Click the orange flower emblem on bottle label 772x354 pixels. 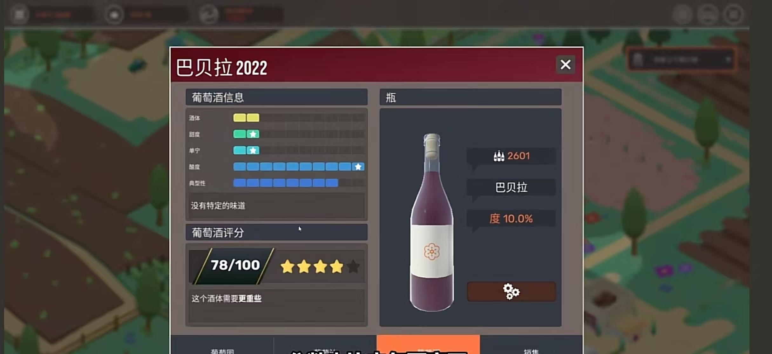(432, 252)
